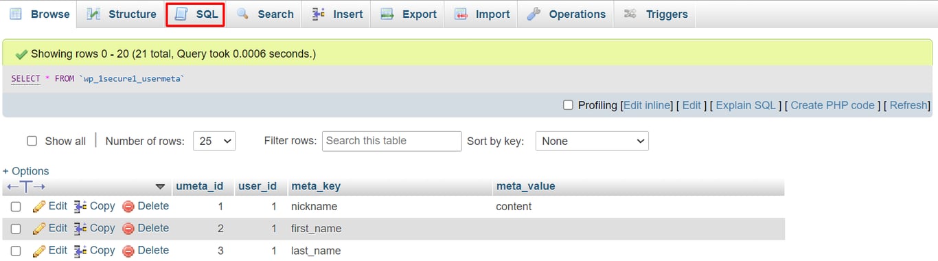Viewport: 938px width, 261px height.
Task: Switch to the Export tab
Action: (408, 14)
